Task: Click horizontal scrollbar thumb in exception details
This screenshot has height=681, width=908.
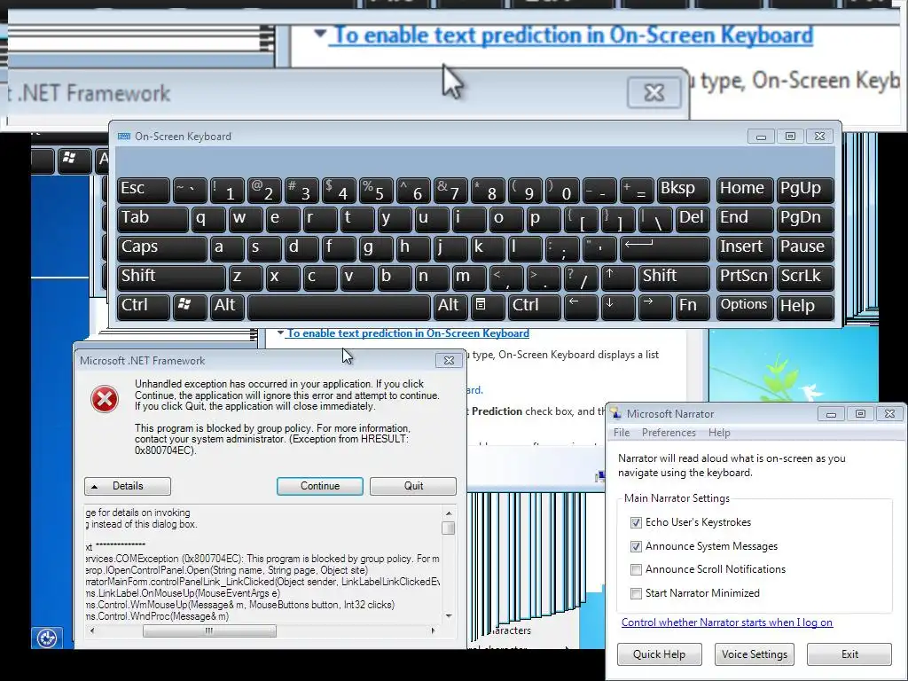Action: [x=209, y=630]
